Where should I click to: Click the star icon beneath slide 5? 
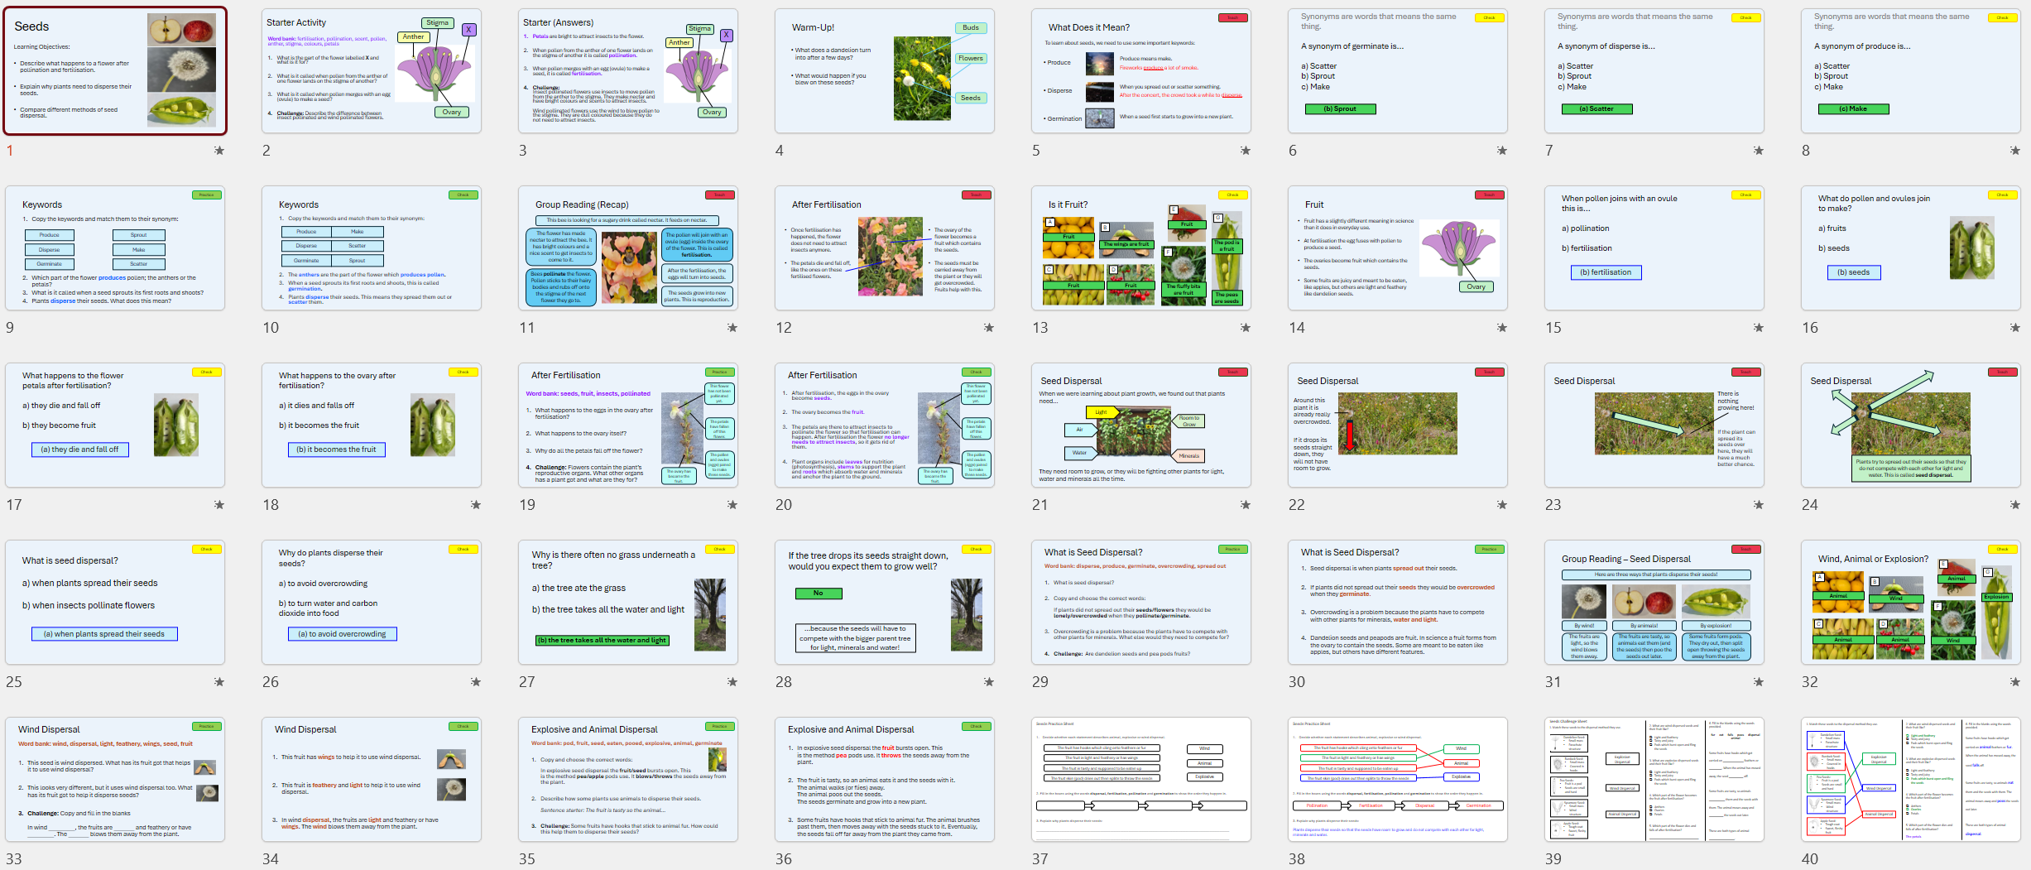click(1245, 151)
